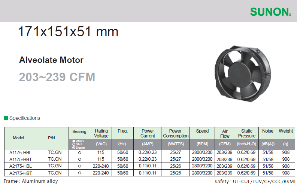Screen dimensions: 297x188
Task: Click the black fan product photo
Action: click(243, 74)
